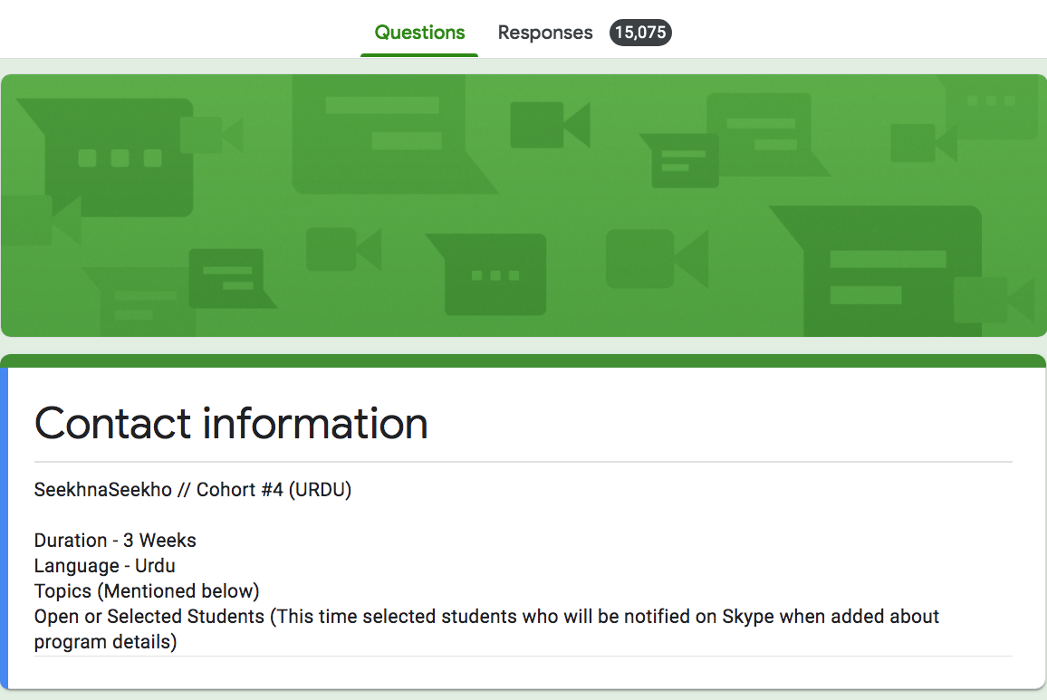Open the Responses tab
Screen dimensions: 1047x700
tap(545, 33)
